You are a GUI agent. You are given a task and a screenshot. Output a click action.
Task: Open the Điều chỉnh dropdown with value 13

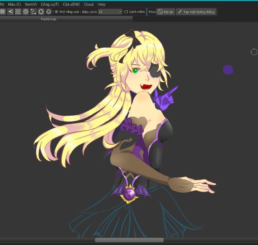pos(110,12)
